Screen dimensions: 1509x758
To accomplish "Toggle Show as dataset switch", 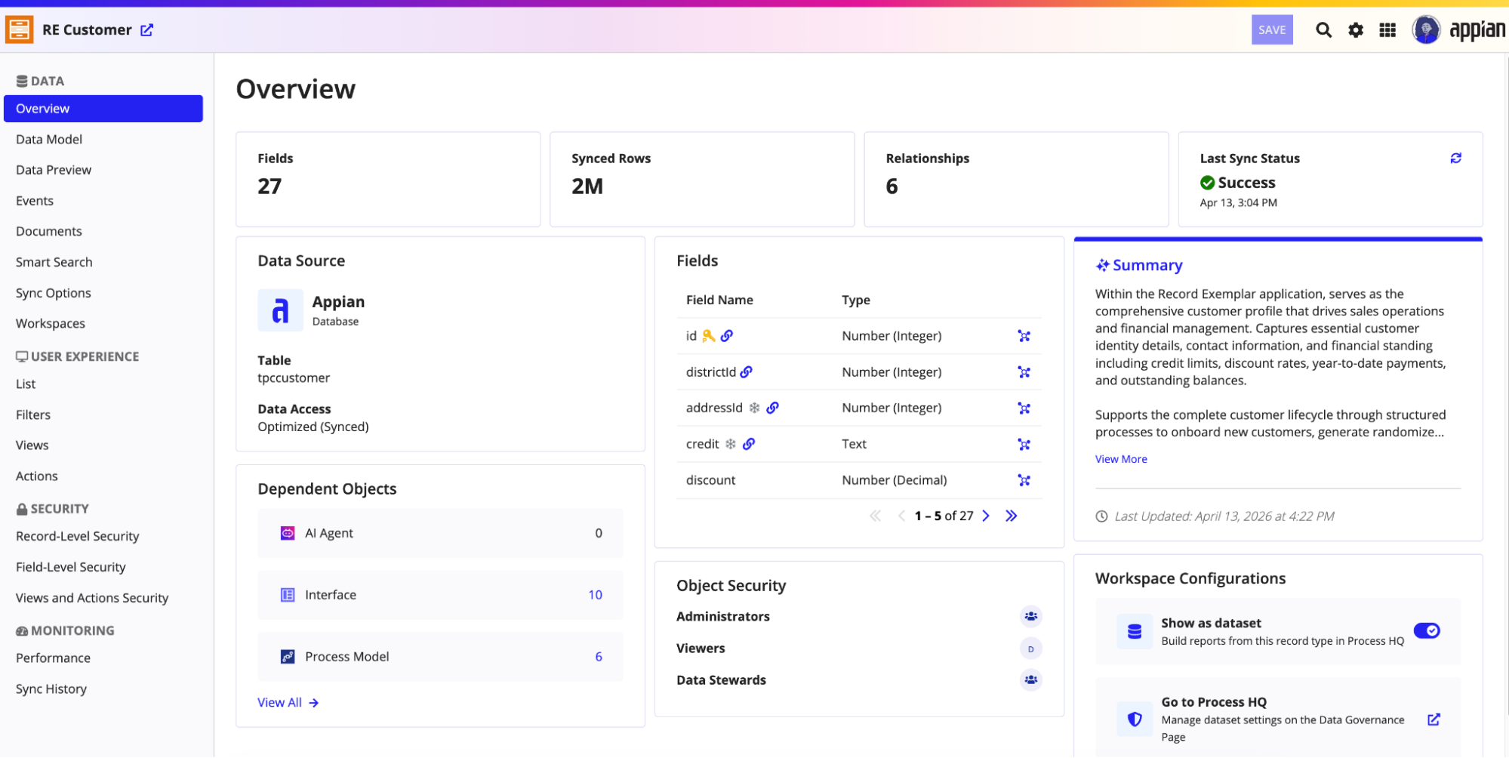I will pyautogui.click(x=1426, y=630).
